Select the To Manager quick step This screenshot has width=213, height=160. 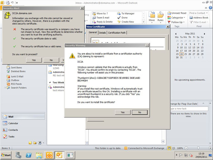pyautogui.click(x=126, y=14)
